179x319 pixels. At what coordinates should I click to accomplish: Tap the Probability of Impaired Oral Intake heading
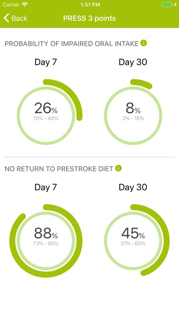pos(72,43)
